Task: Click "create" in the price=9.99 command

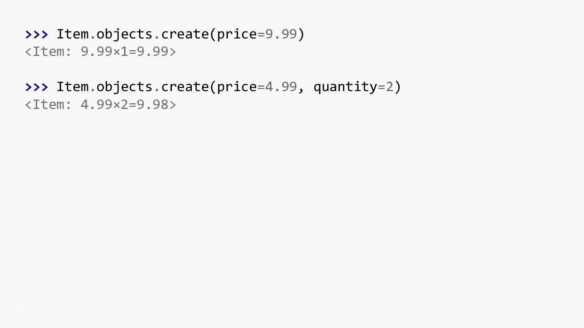Action: click(185, 34)
